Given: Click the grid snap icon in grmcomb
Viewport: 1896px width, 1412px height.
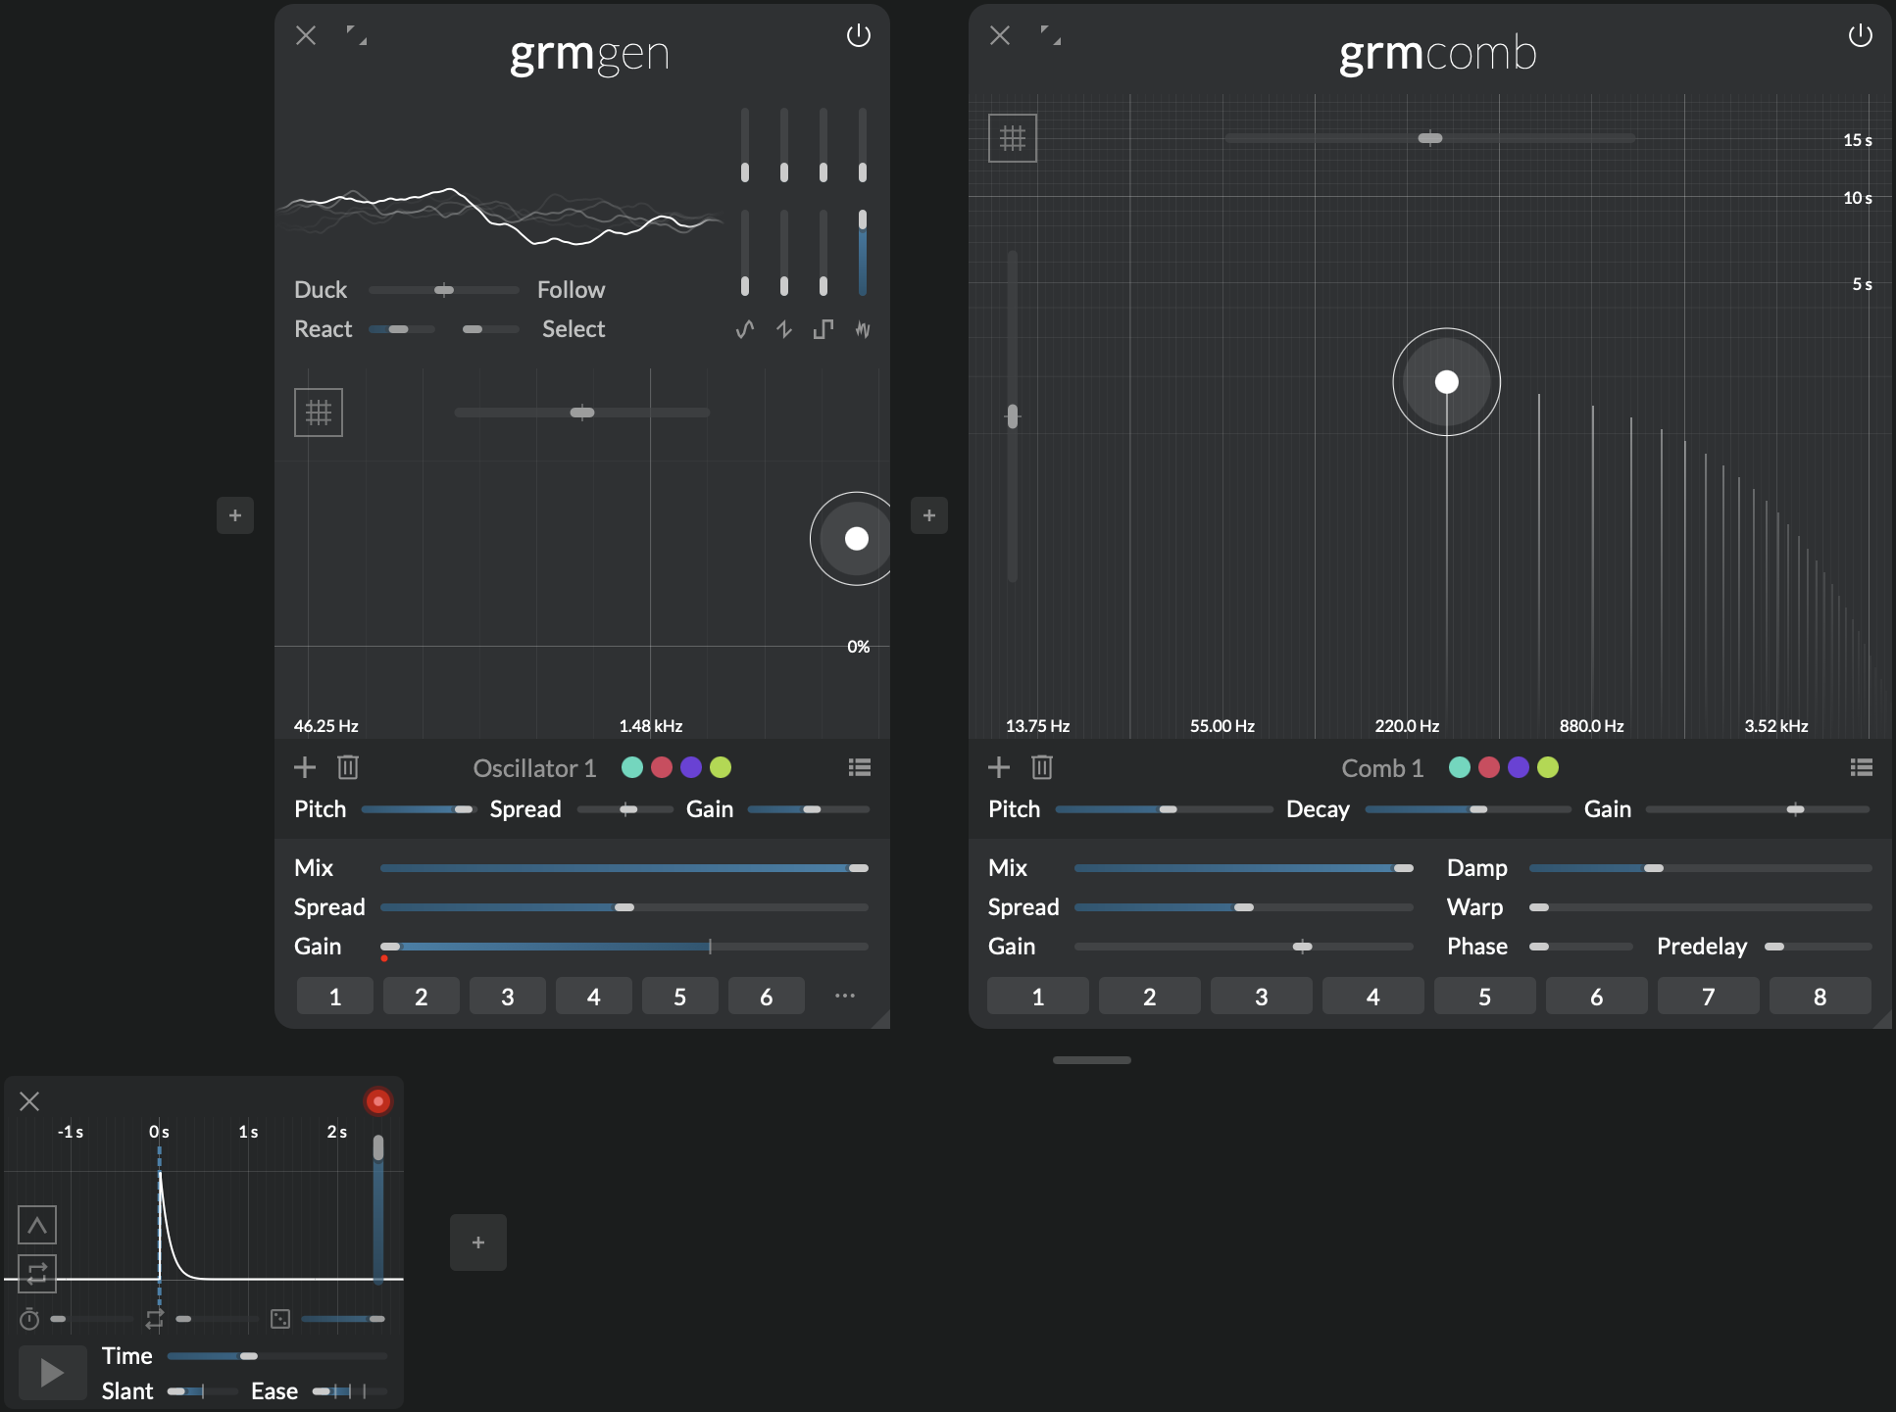Looking at the screenshot, I should (1013, 138).
